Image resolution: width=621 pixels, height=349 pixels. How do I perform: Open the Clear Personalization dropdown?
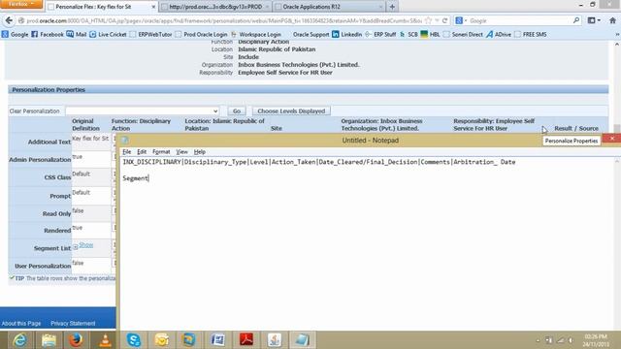[143, 111]
